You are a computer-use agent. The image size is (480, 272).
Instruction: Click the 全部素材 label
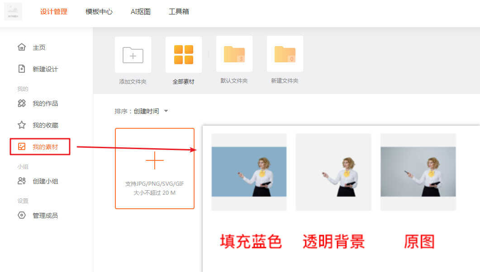183,82
